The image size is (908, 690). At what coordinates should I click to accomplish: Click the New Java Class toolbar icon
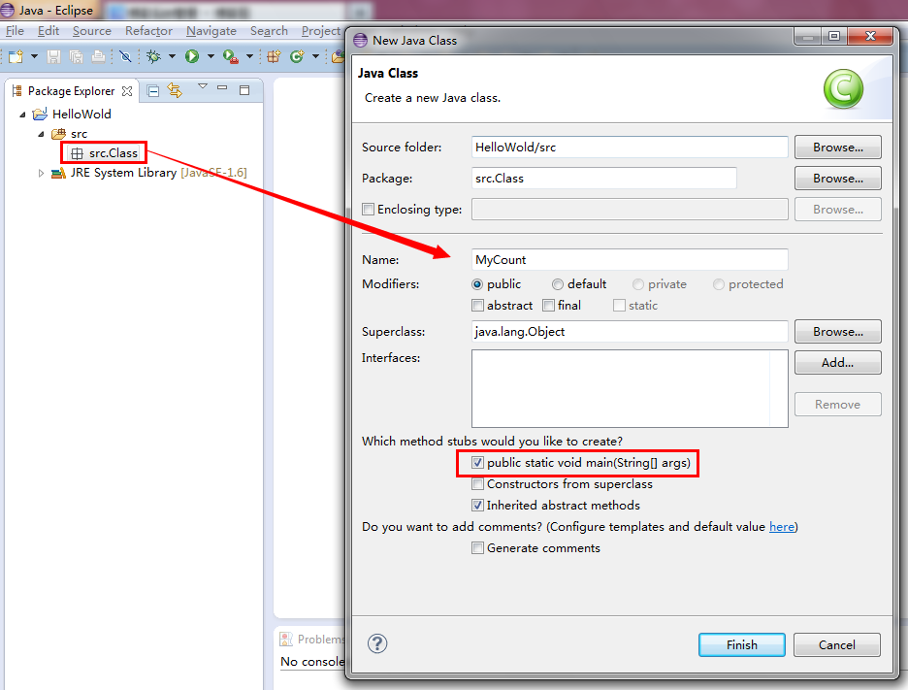pos(297,56)
